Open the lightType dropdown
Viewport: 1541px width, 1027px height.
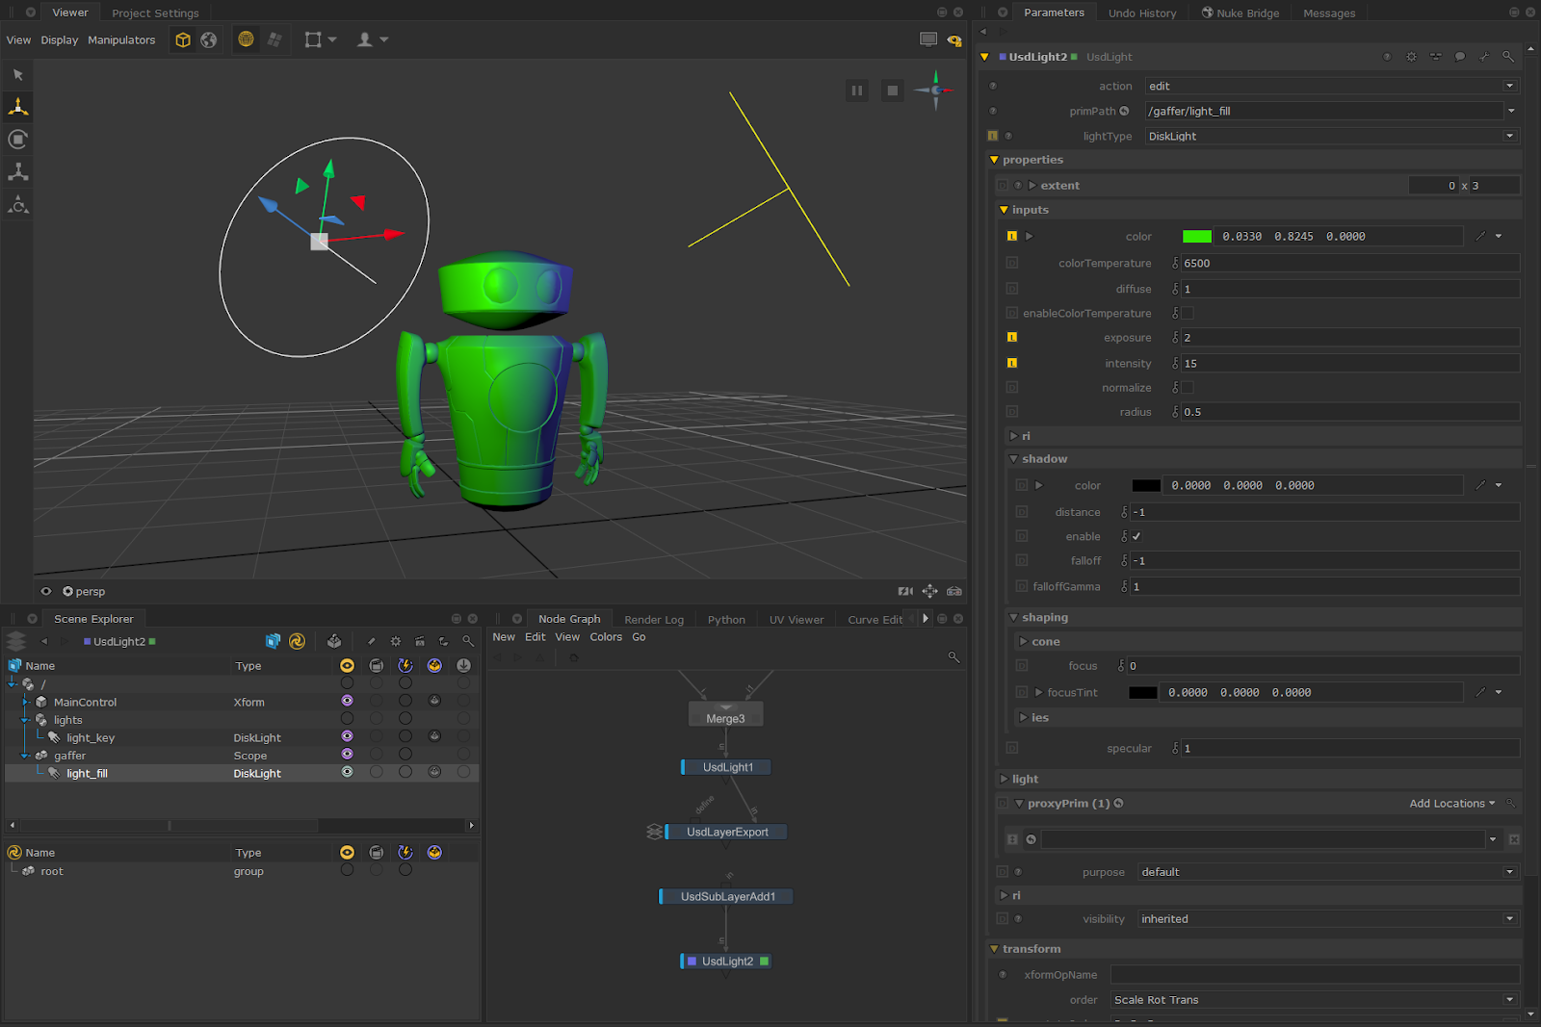tap(1331, 137)
